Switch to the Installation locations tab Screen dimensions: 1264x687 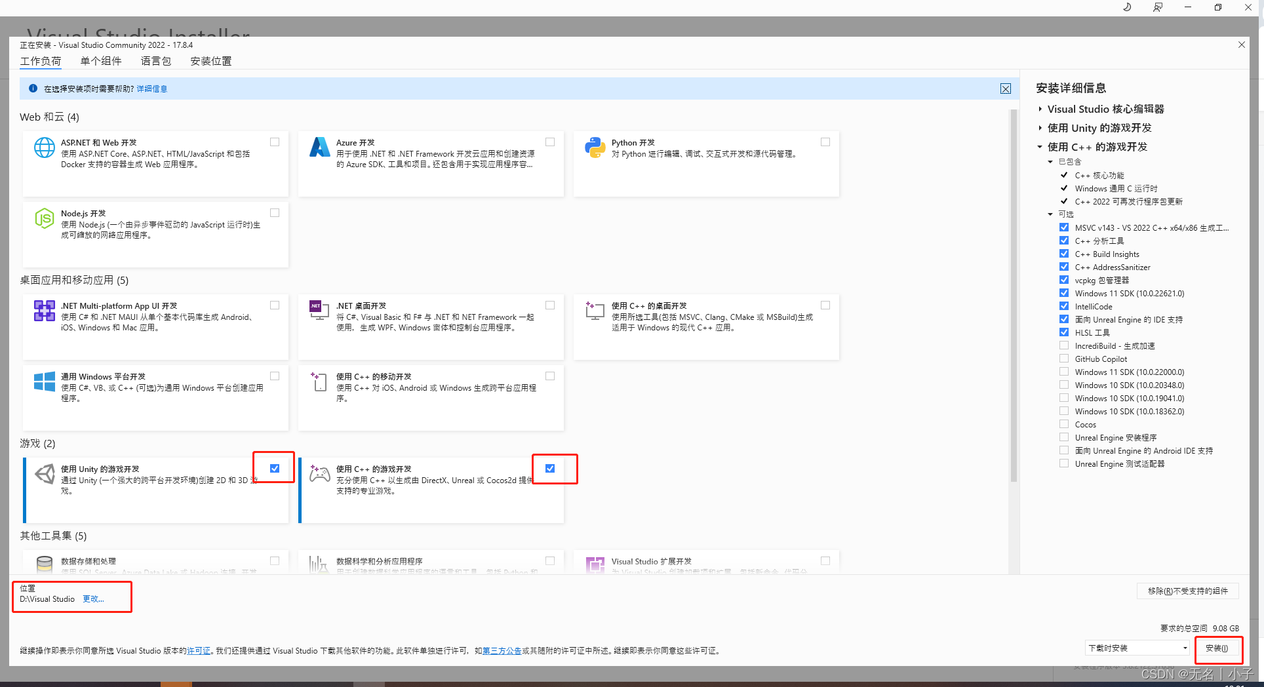click(211, 61)
